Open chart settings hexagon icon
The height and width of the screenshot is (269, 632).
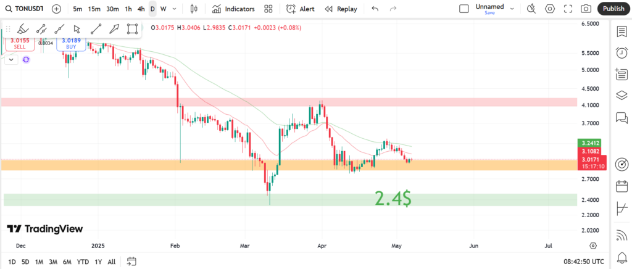(550, 9)
